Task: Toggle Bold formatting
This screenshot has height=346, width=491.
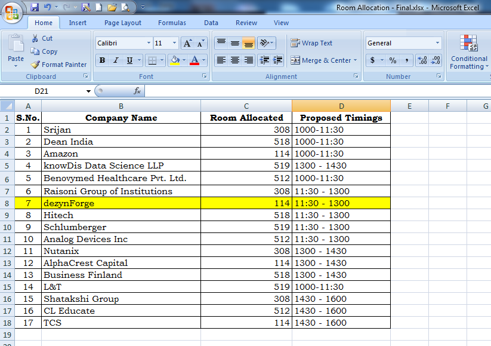Action: 102,60
